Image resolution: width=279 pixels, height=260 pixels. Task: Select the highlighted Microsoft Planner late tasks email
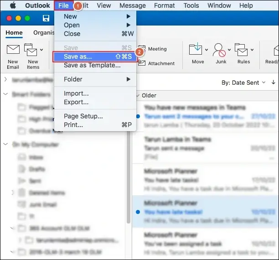coord(206,212)
